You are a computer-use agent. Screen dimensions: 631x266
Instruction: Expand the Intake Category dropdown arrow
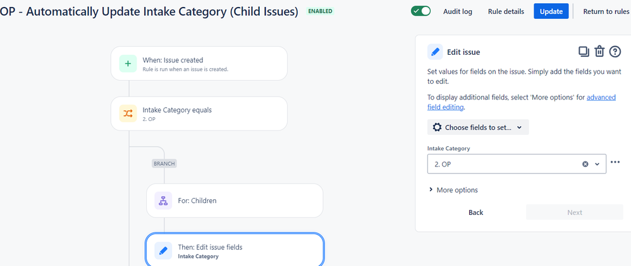pyautogui.click(x=597, y=164)
